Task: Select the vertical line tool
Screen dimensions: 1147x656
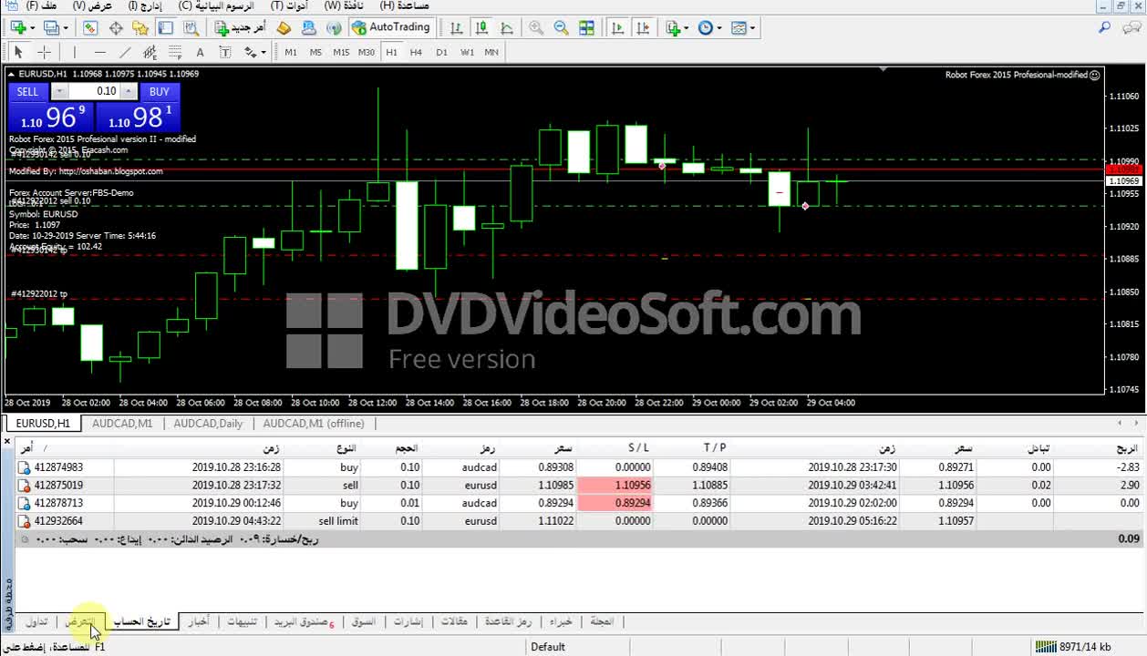Action: pyautogui.click(x=75, y=52)
